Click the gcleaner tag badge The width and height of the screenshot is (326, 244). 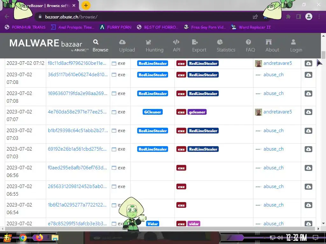tap(197, 112)
